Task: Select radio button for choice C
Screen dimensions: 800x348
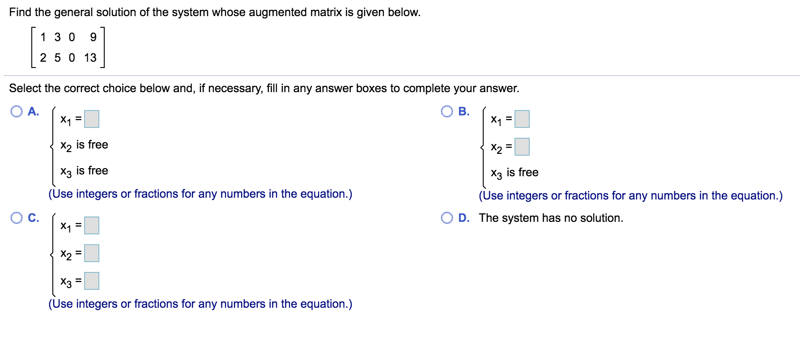Action: [x=17, y=218]
